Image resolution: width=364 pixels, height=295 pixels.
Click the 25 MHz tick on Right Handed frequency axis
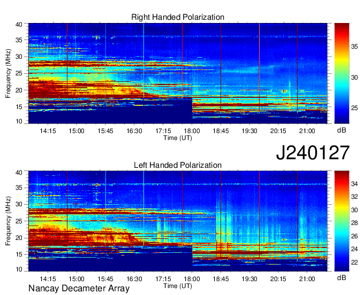[x=19, y=73]
